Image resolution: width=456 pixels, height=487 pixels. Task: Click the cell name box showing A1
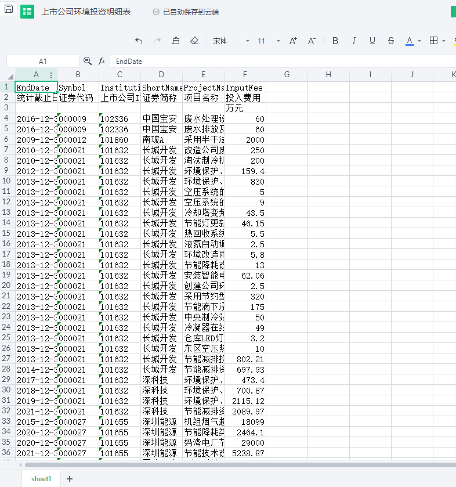(42, 61)
